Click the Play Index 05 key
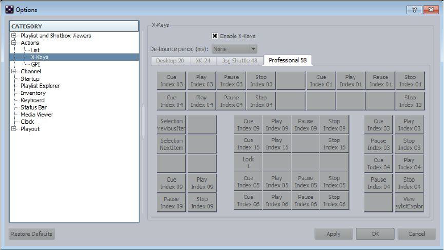The image size is (444, 250). (x=277, y=181)
